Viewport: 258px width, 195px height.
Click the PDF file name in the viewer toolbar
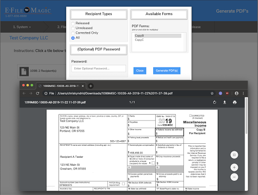[55, 103]
